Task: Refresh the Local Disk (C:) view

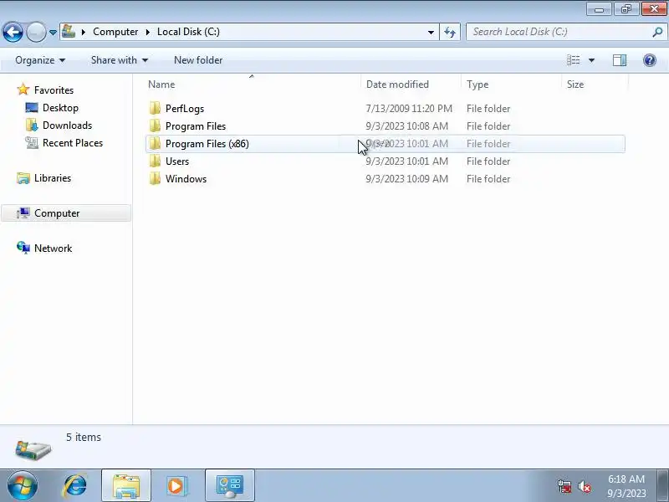Action: (450, 32)
